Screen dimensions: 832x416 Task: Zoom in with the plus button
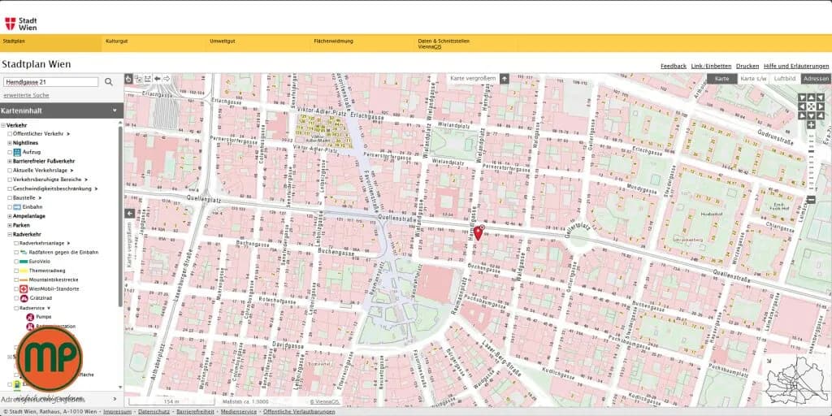(x=811, y=125)
